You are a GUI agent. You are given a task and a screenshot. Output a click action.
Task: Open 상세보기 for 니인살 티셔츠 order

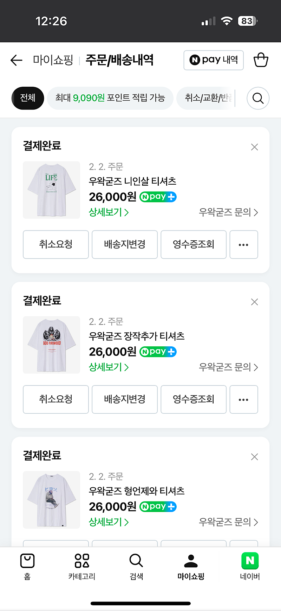pyautogui.click(x=109, y=212)
